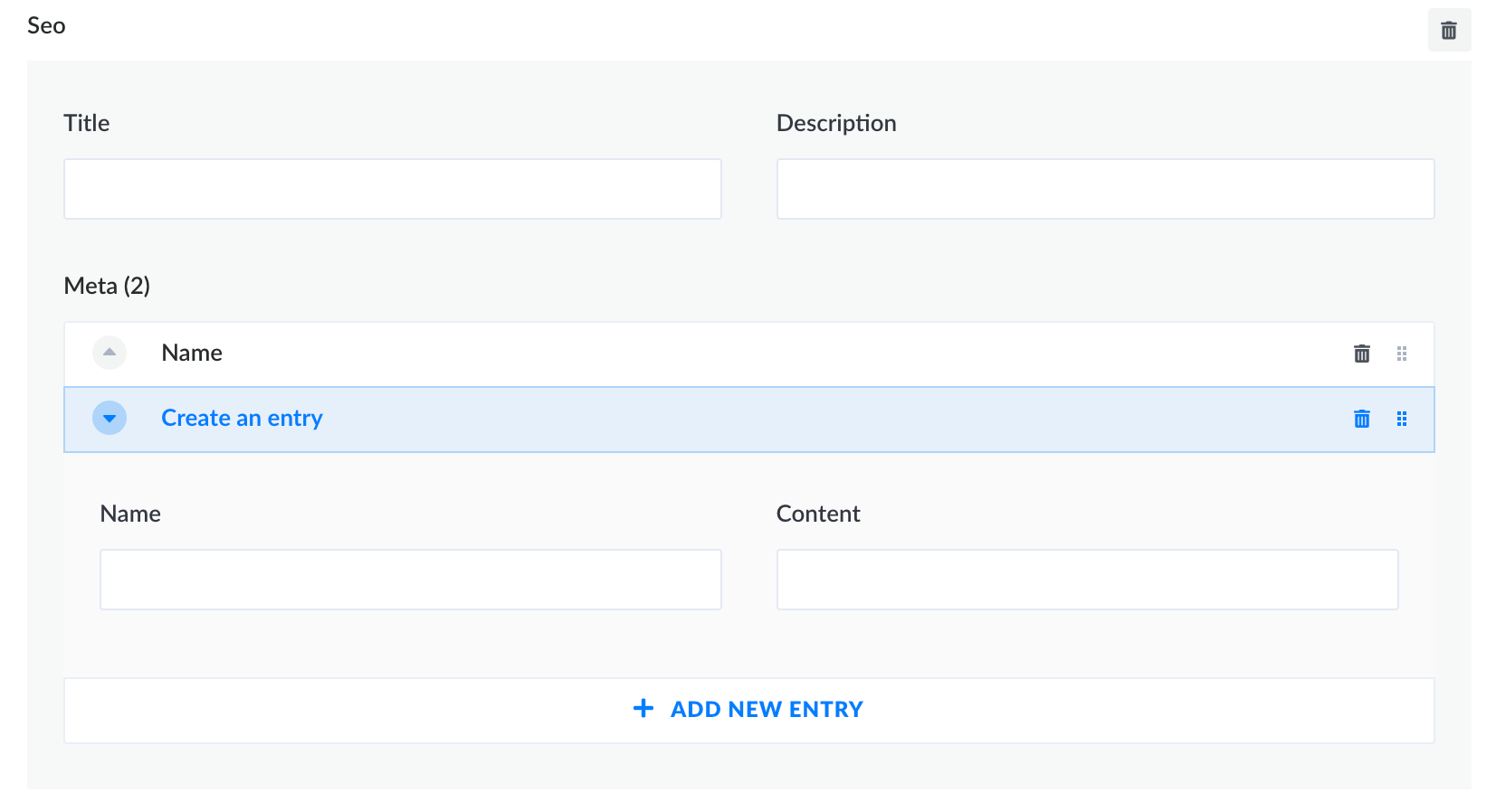Click inside the Title input field

[x=392, y=188]
